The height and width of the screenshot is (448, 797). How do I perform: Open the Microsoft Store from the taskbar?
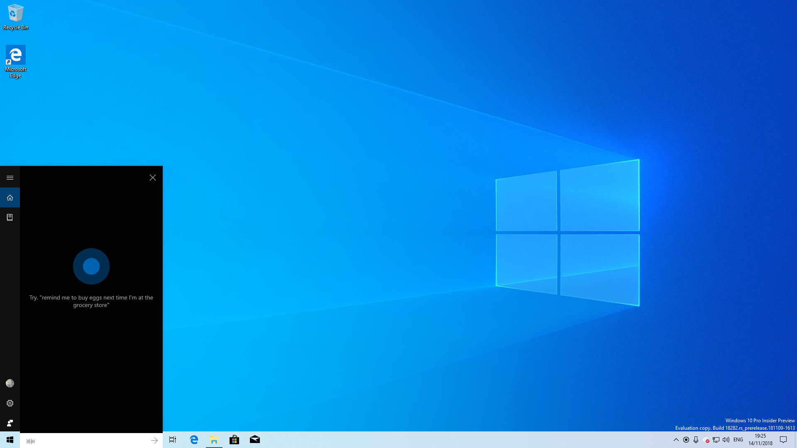point(235,441)
